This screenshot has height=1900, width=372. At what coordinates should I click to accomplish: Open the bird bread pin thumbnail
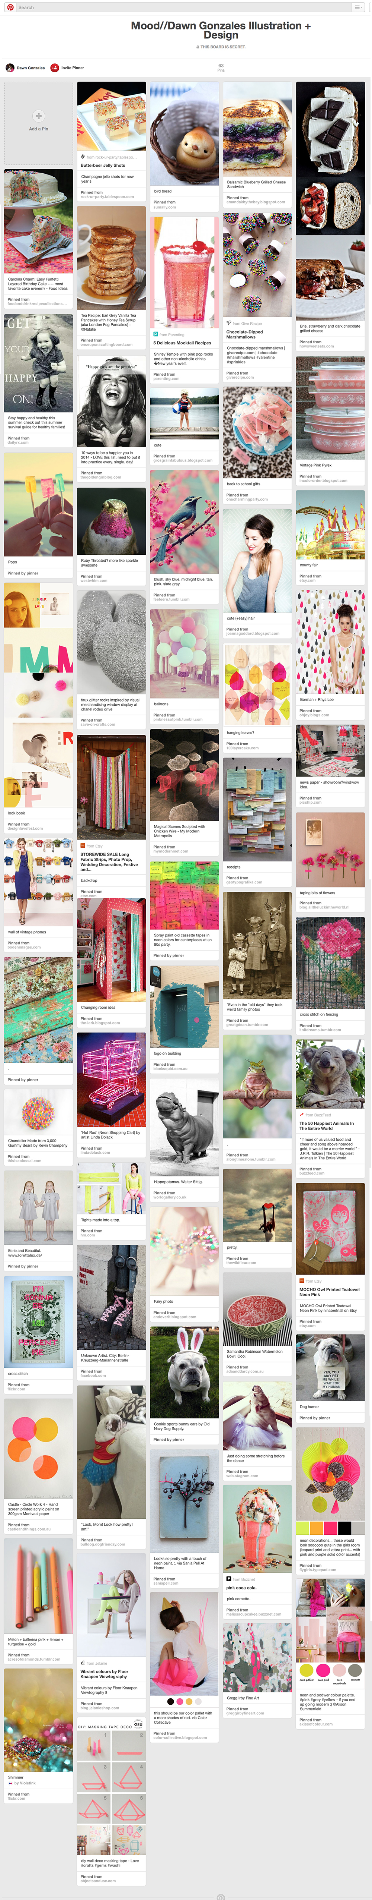(x=184, y=133)
